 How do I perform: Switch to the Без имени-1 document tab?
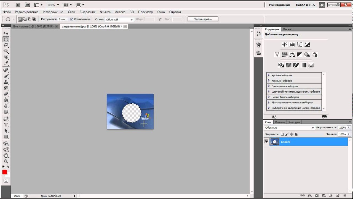point(33,26)
